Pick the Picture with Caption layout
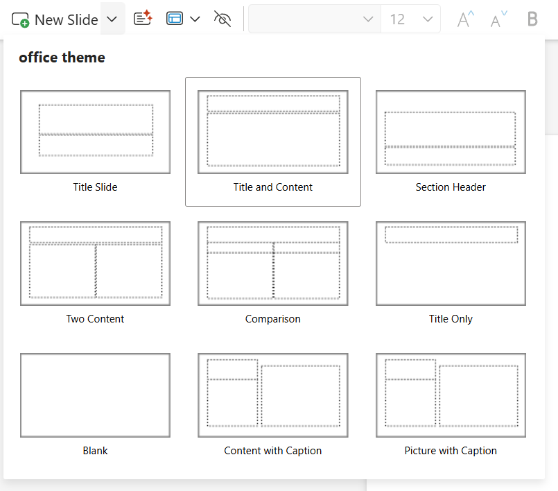The height and width of the screenshot is (491, 558). pyautogui.click(x=450, y=395)
